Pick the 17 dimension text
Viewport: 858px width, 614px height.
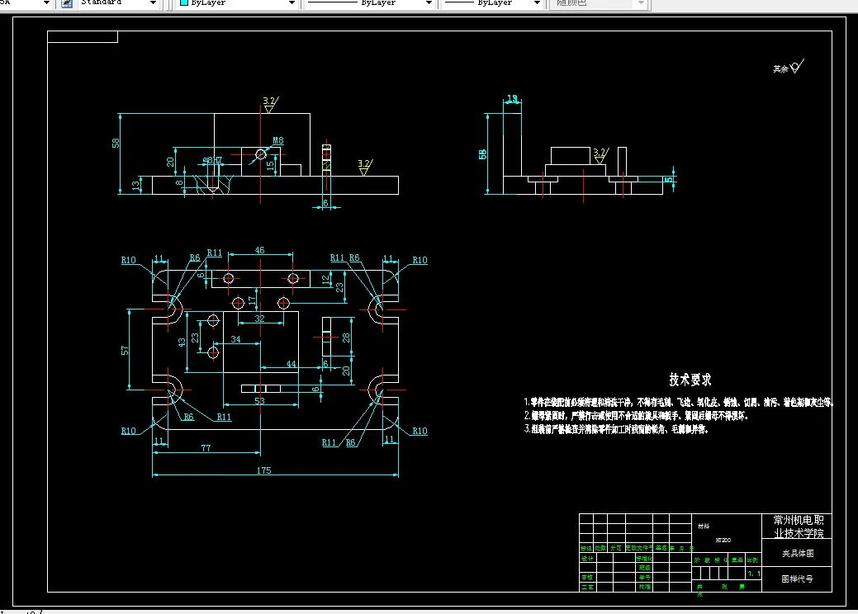click(252, 300)
